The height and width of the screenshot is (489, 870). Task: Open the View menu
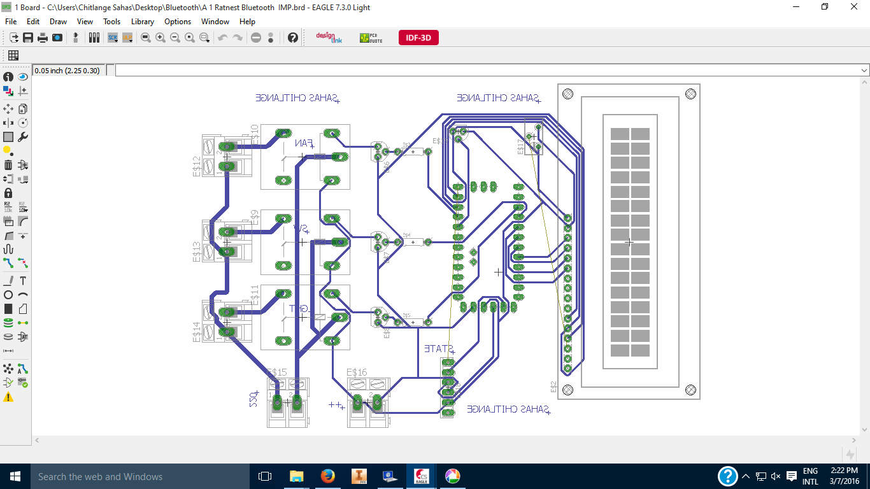tap(85, 22)
